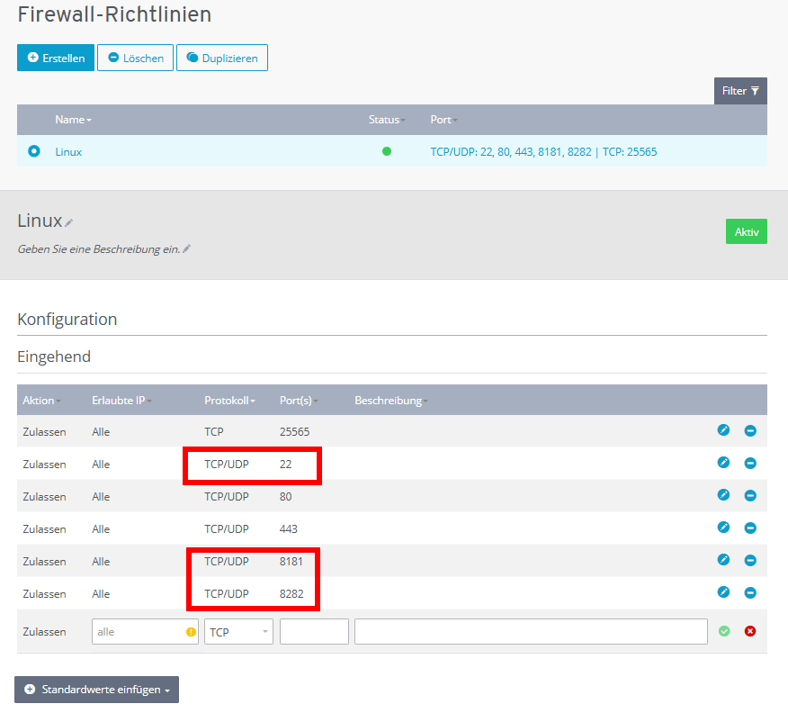Edit the port 443 rule
The height and width of the screenshot is (713, 788).
point(723,527)
